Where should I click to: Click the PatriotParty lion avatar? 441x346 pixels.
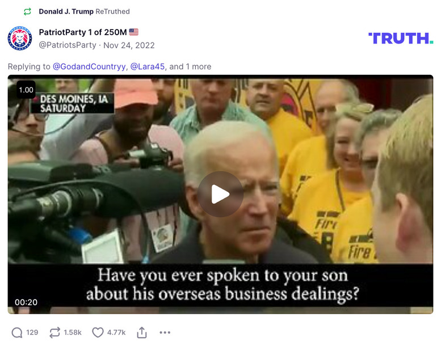20,39
